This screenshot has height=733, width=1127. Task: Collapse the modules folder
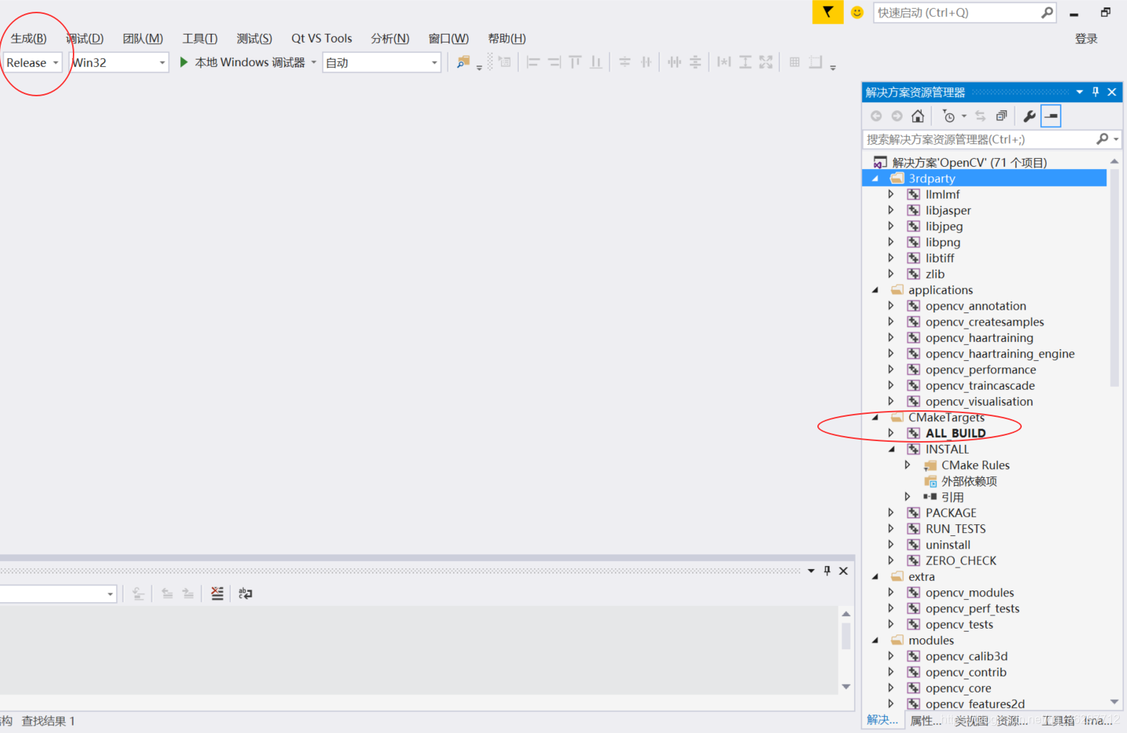[x=875, y=640]
